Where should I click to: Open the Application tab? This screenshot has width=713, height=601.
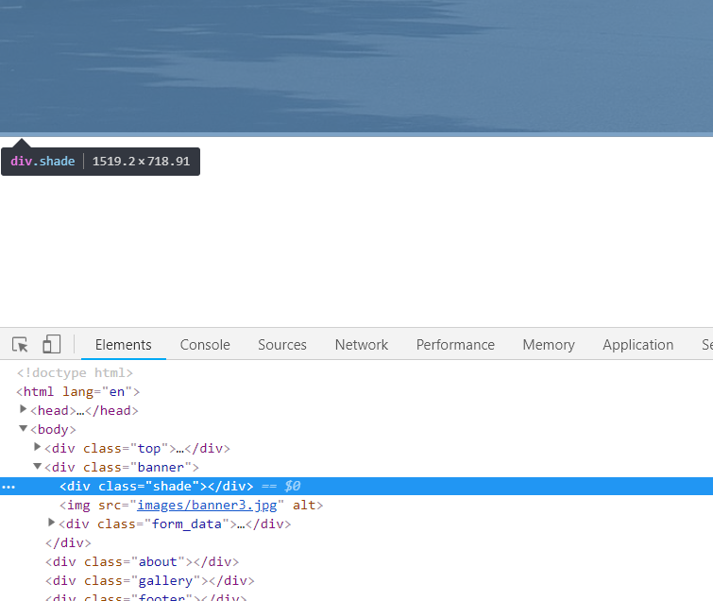pyautogui.click(x=638, y=345)
